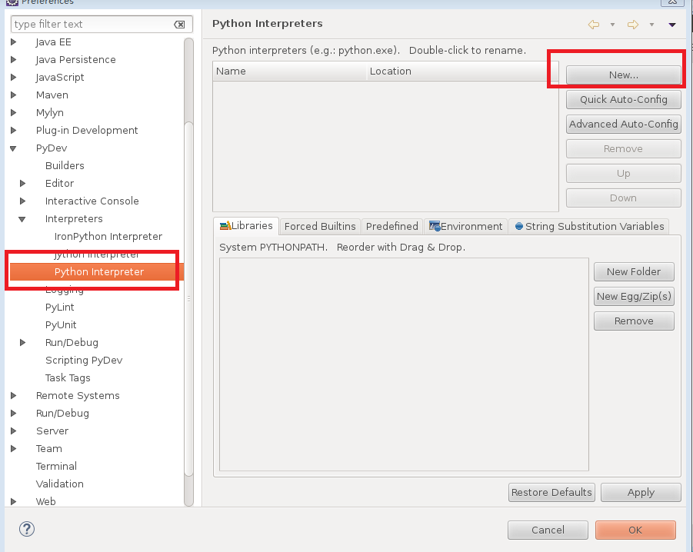
Task: Open the preferences view menu triangle
Action: (672, 25)
